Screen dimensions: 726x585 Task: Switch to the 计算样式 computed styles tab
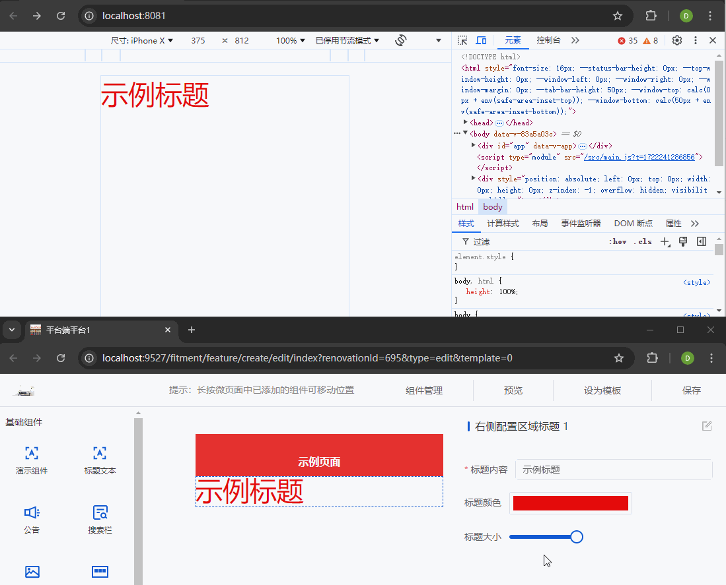coord(503,224)
